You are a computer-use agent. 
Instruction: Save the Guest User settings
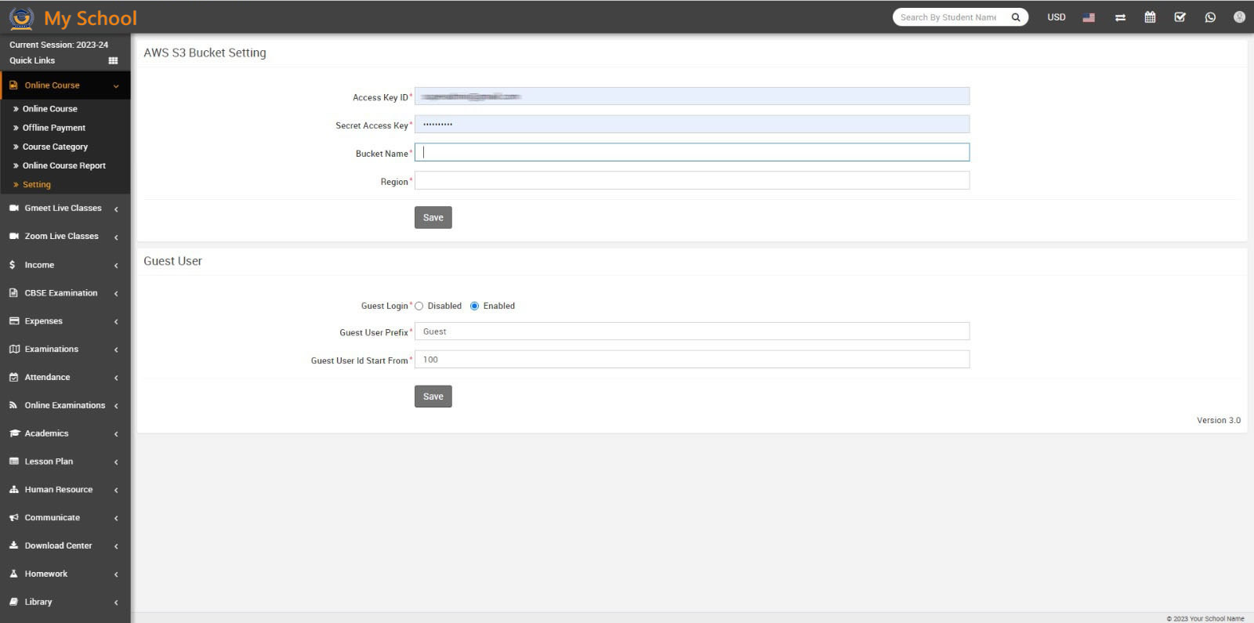(433, 397)
